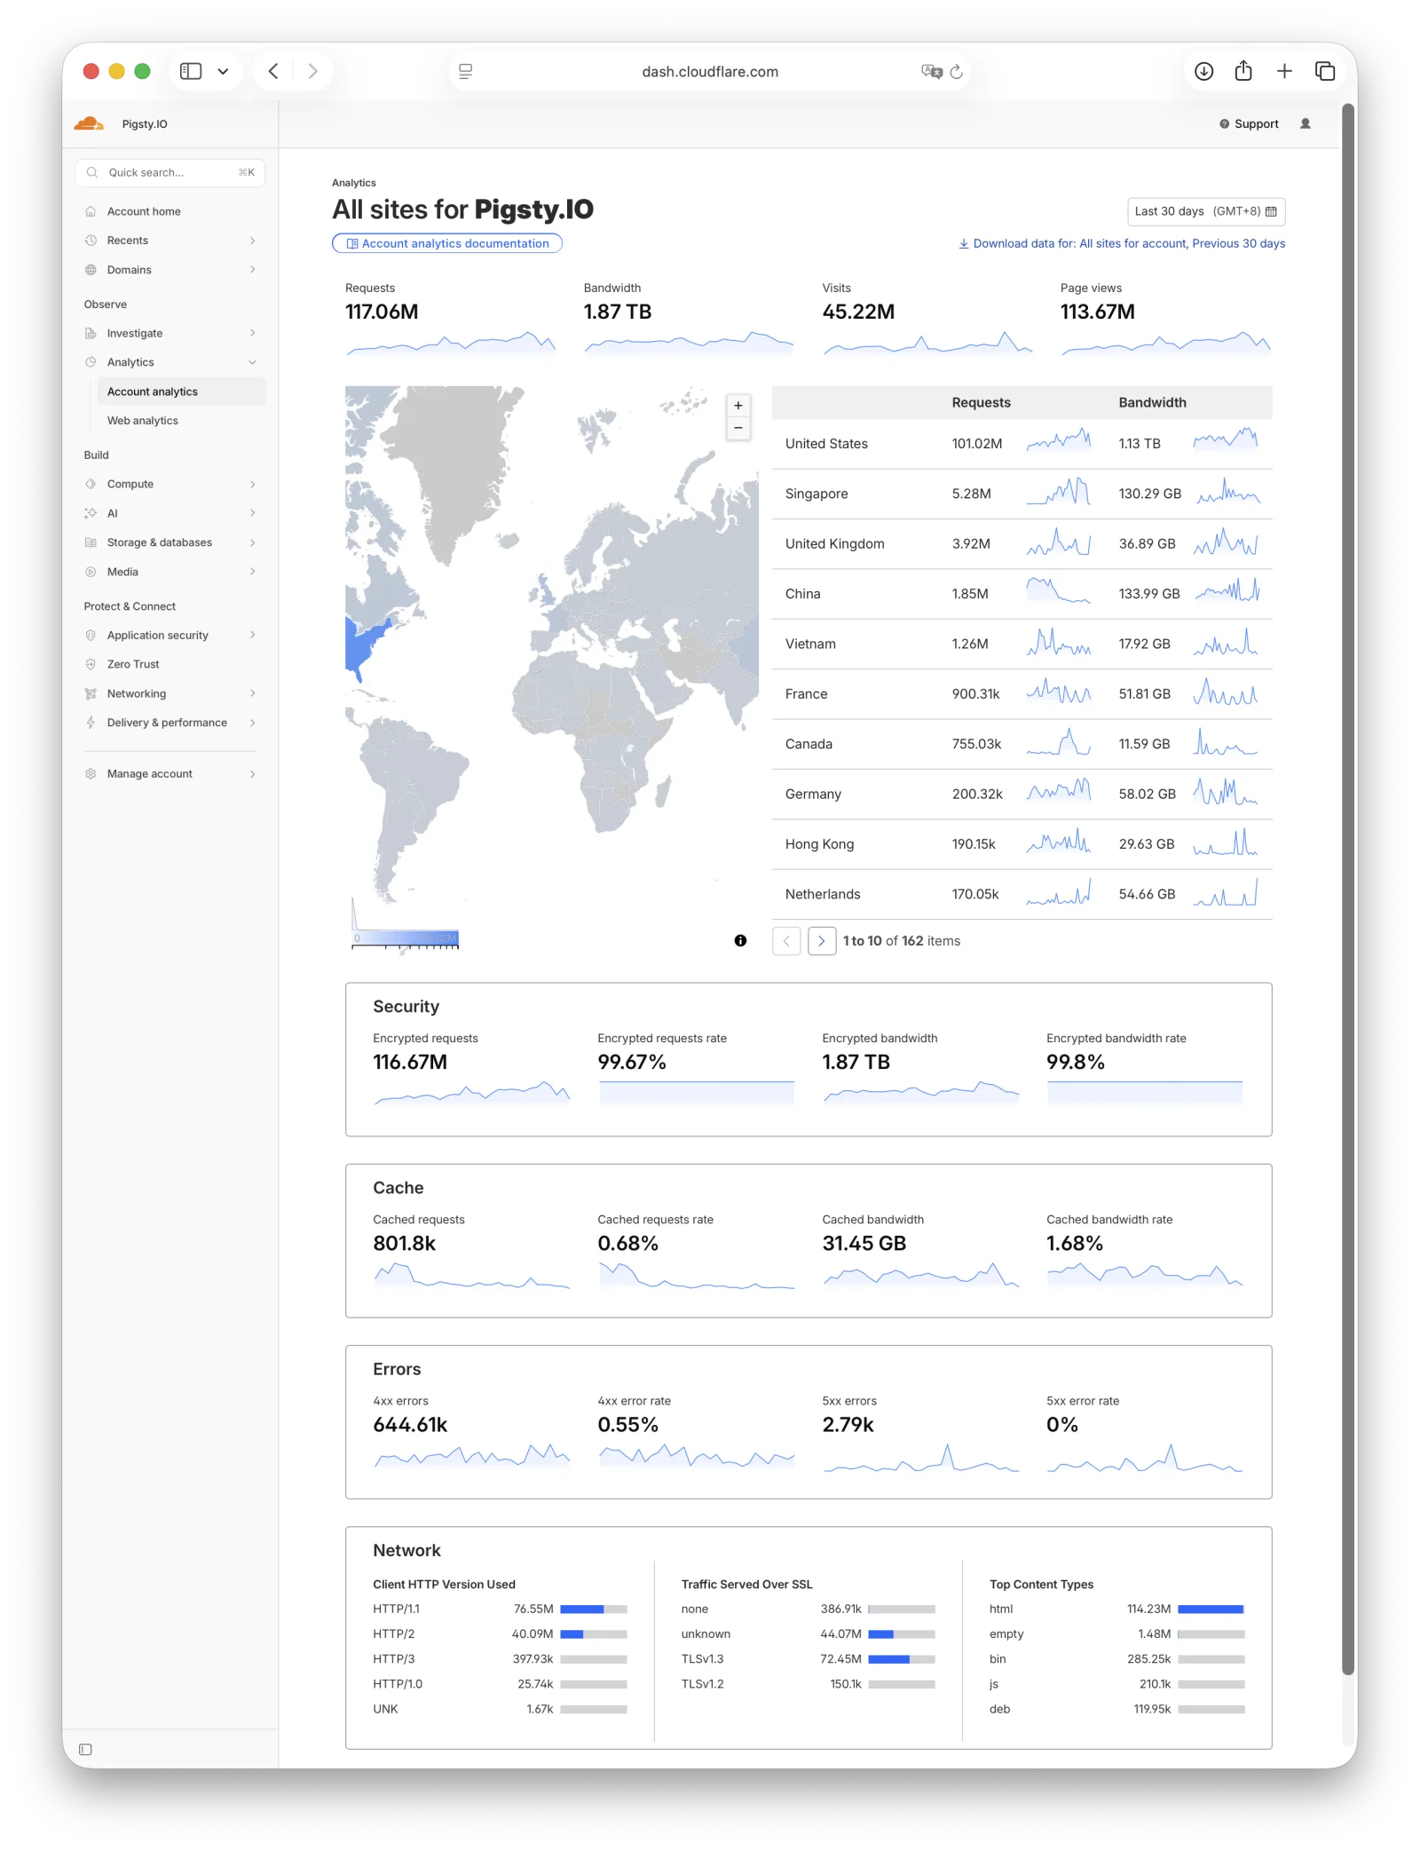Expand the Domains chevron

pyautogui.click(x=253, y=270)
